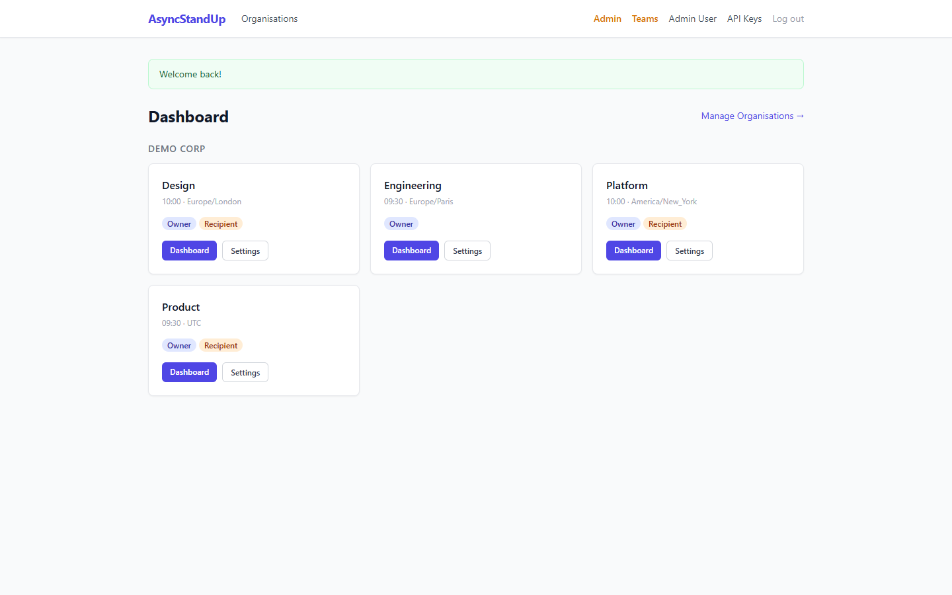The image size is (952, 595).
Task: Click the Owner badge on Product card
Action: 179,346
